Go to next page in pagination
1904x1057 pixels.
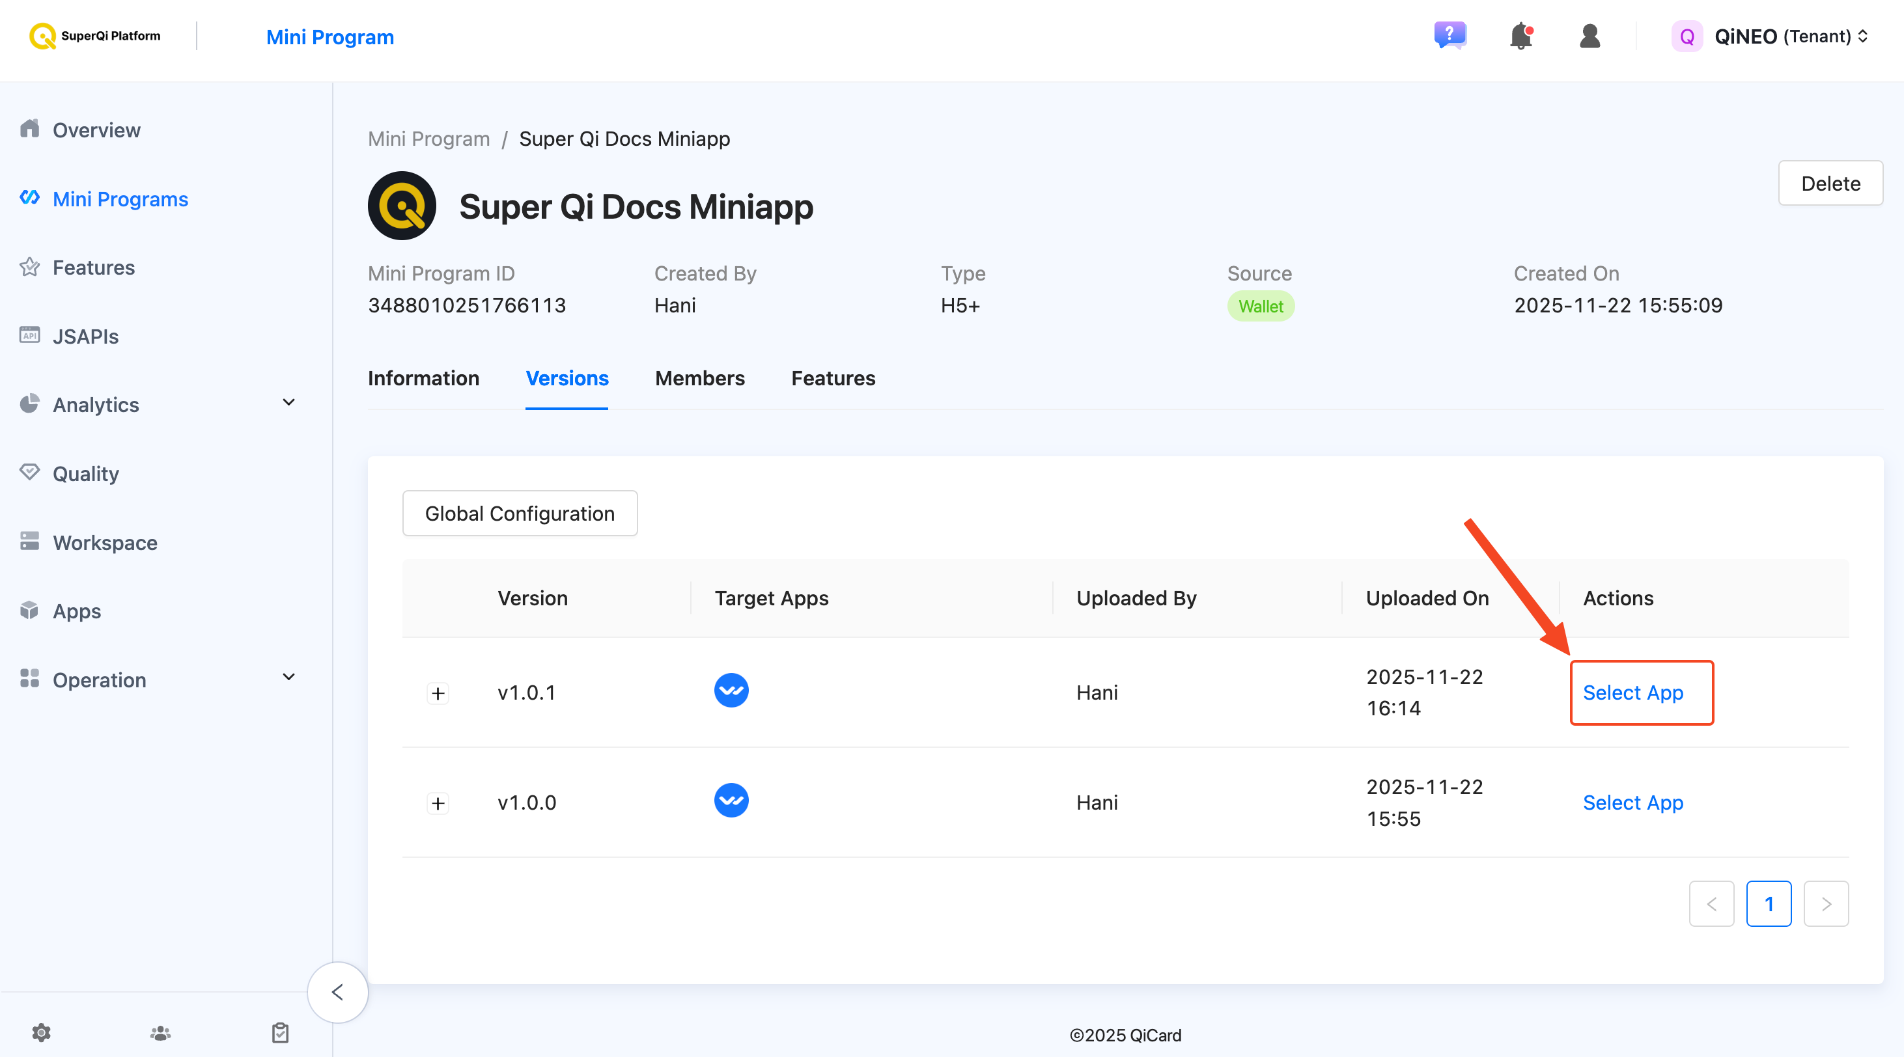click(1826, 903)
